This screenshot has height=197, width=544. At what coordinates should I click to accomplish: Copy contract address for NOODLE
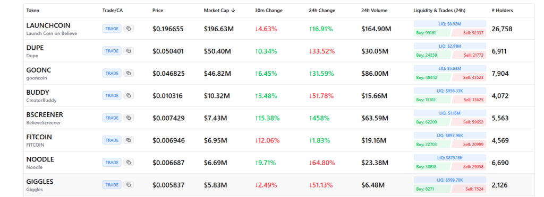[x=129, y=163]
